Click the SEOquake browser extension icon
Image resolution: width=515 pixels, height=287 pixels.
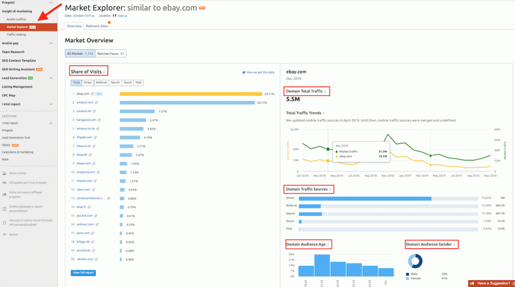click(x=4, y=182)
